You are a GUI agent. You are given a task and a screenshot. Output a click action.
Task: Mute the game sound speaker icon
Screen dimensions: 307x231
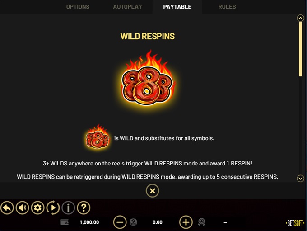tap(22, 207)
